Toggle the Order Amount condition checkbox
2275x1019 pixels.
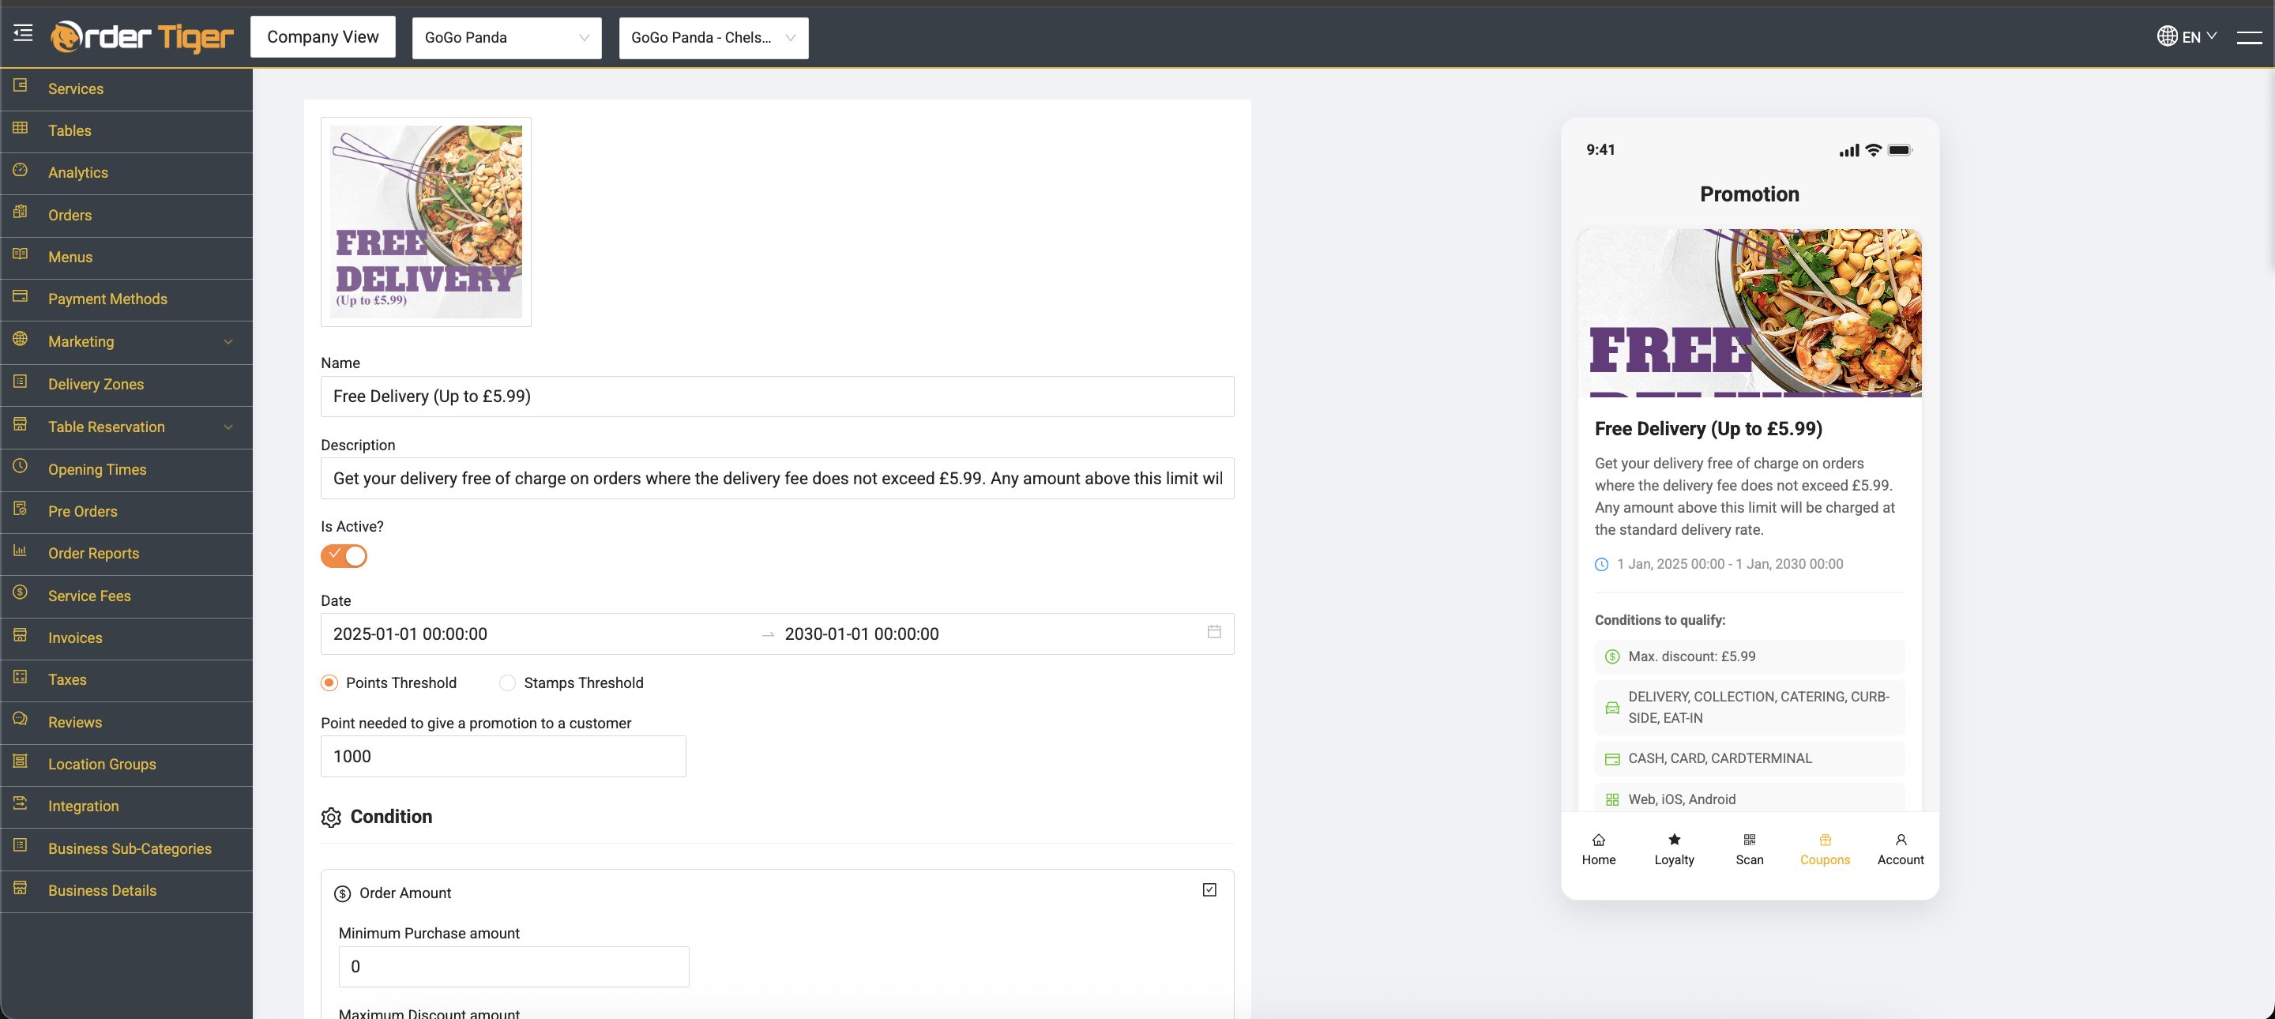(x=1209, y=890)
